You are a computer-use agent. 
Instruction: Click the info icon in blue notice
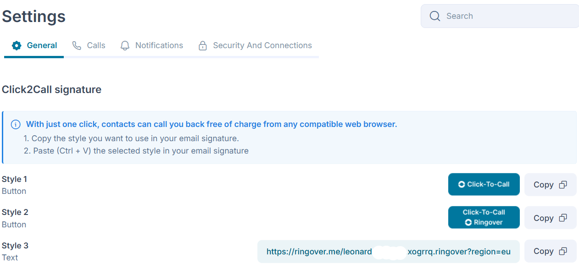click(x=16, y=124)
